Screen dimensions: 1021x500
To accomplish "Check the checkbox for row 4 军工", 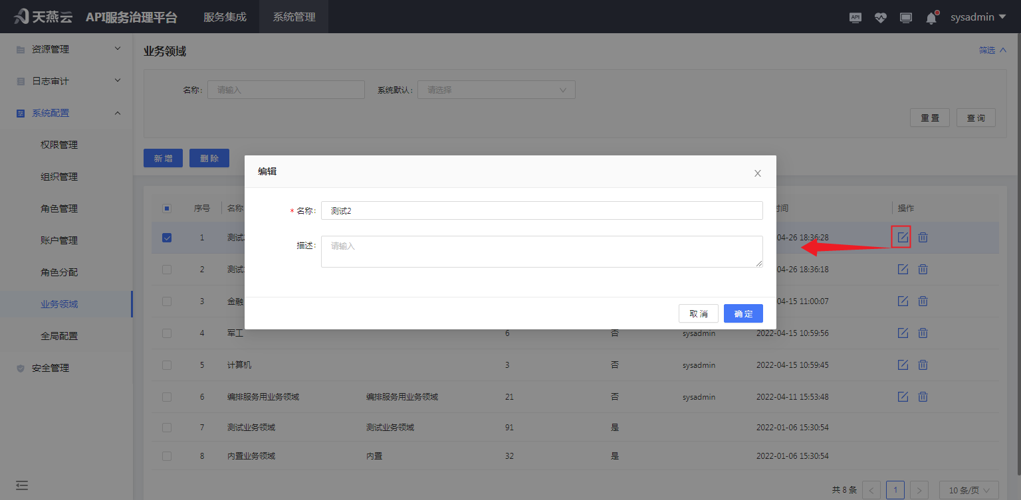I will [166, 333].
